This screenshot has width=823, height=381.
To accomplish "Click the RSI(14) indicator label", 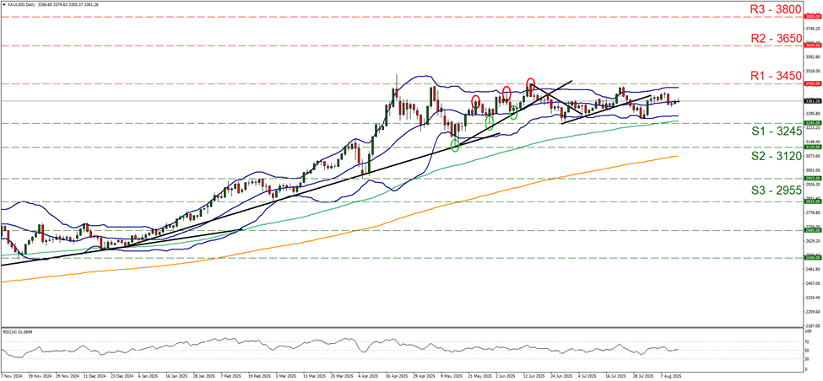I will [19, 332].
